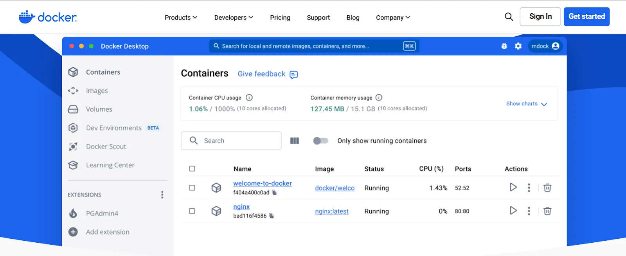Open the welcome-to-docker row kebab menu
Image resolution: width=626 pixels, height=256 pixels.
(x=529, y=188)
